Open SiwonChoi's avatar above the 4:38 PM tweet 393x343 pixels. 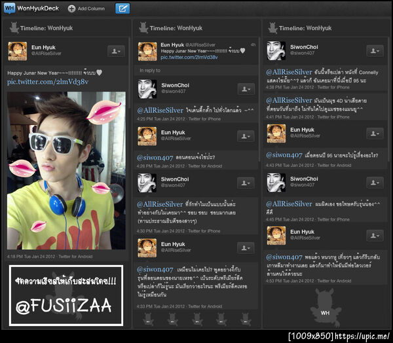[276, 51]
